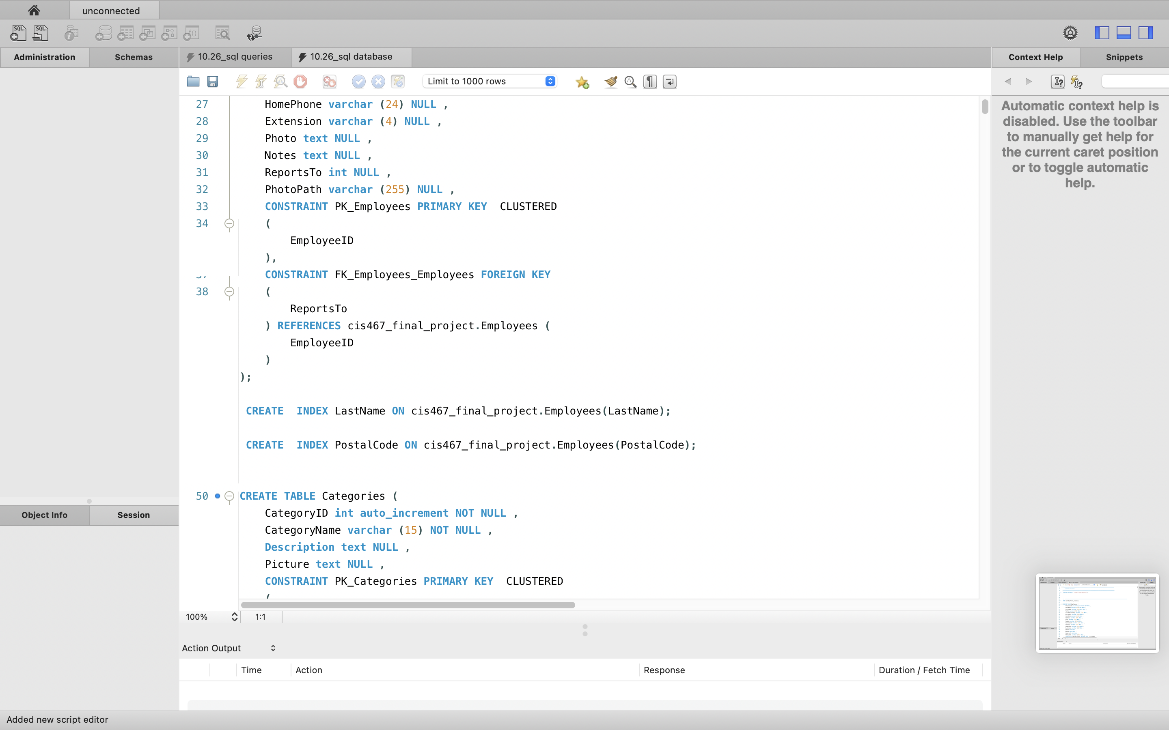The height and width of the screenshot is (730, 1169).
Task: Toggle display of invisible characters
Action: pyautogui.click(x=649, y=82)
